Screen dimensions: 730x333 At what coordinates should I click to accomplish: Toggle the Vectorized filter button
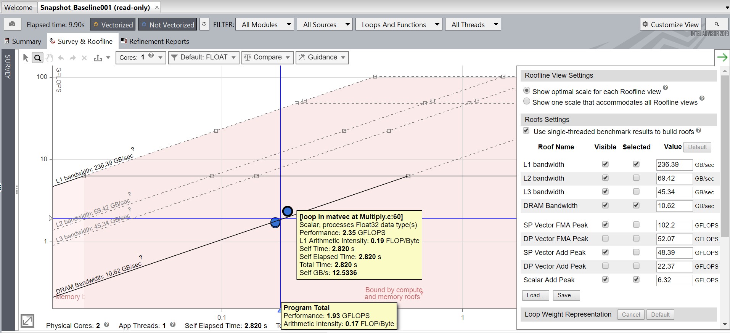pos(113,25)
